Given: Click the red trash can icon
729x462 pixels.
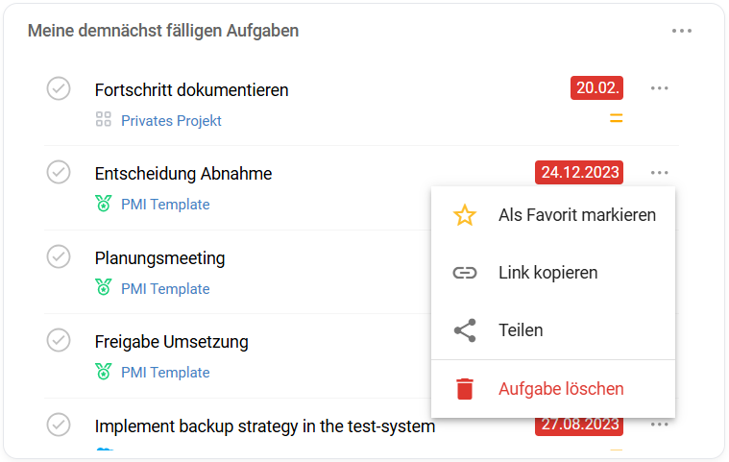Looking at the screenshot, I should [x=465, y=389].
